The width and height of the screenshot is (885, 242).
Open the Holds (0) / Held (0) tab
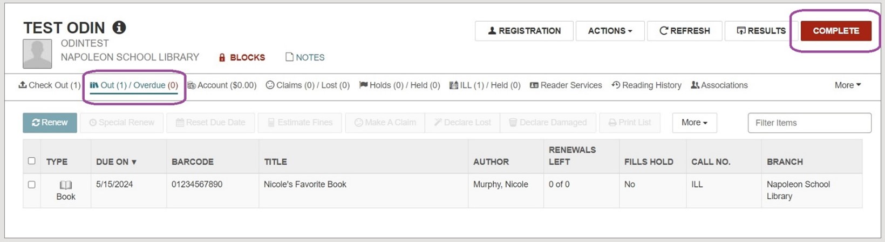point(400,85)
